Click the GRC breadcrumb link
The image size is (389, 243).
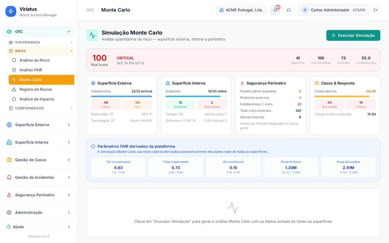point(90,10)
